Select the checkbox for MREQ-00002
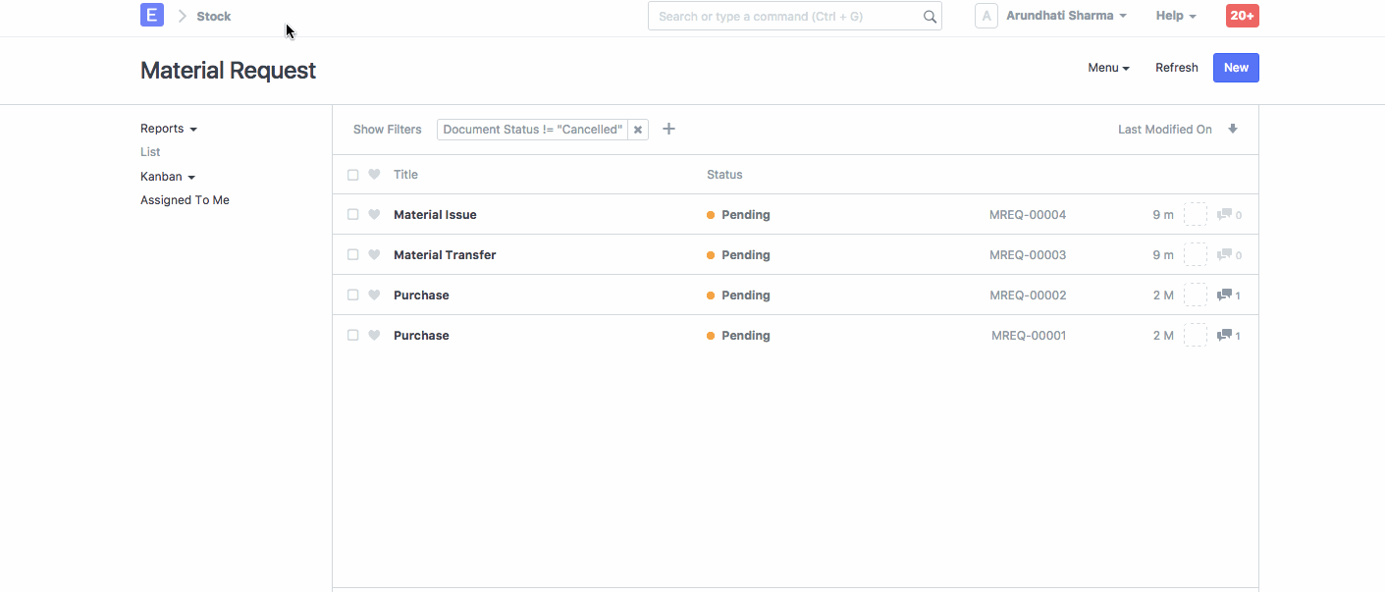The width and height of the screenshot is (1385, 592). point(353,295)
